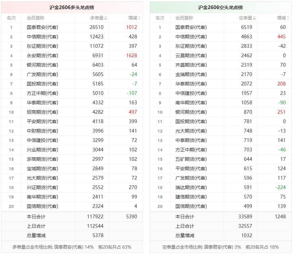Image resolution: width=293 pixels, height=254 pixels.
Task: Click 宝城期货(代客) row name
Action: click(x=42, y=169)
